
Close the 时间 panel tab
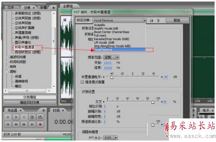click(63, 111)
